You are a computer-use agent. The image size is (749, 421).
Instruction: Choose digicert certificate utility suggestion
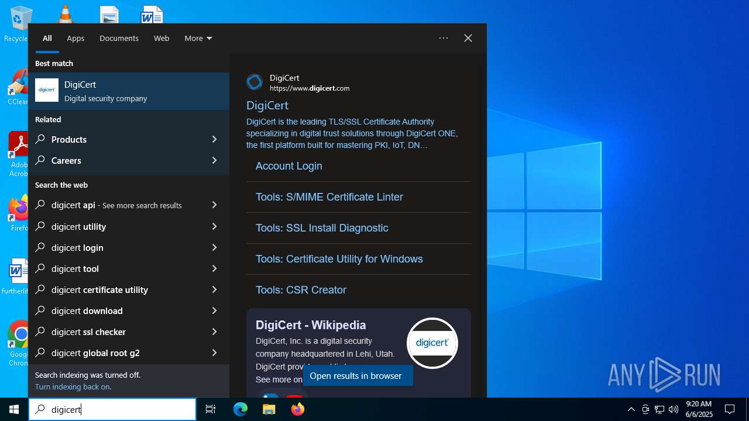tap(129, 289)
